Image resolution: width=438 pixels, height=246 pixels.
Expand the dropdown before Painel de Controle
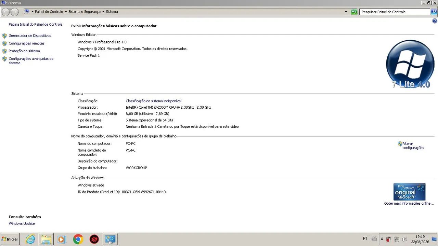tap(33, 12)
